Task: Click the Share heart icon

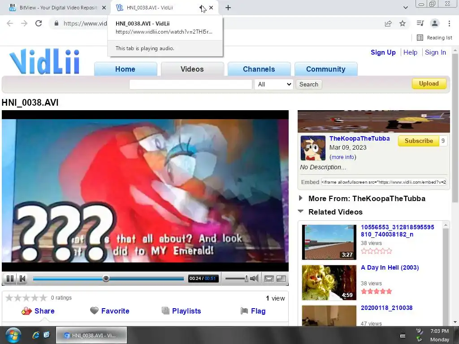Action: (x=26, y=311)
